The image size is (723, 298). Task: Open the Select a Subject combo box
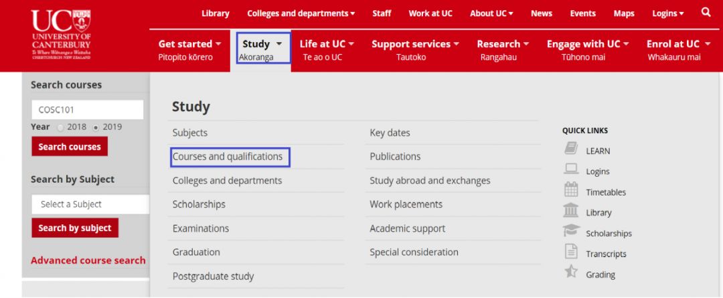90,204
